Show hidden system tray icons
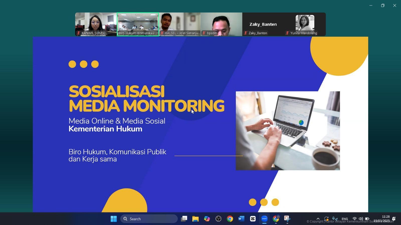 pyautogui.click(x=318, y=219)
